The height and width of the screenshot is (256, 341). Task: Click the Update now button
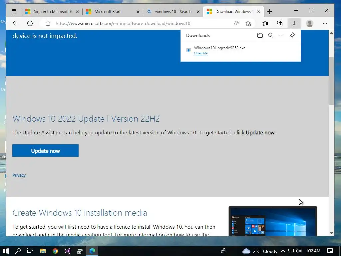point(45,151)
